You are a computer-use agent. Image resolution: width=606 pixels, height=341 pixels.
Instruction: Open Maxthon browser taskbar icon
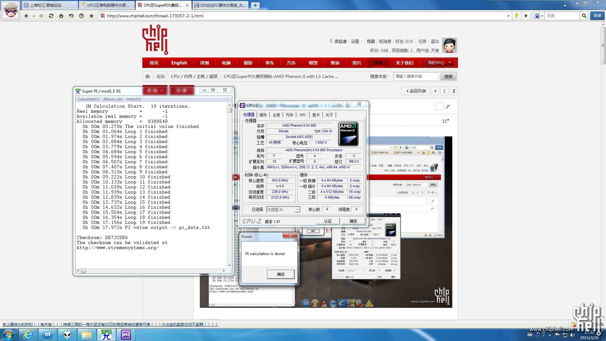pos(48,335)
